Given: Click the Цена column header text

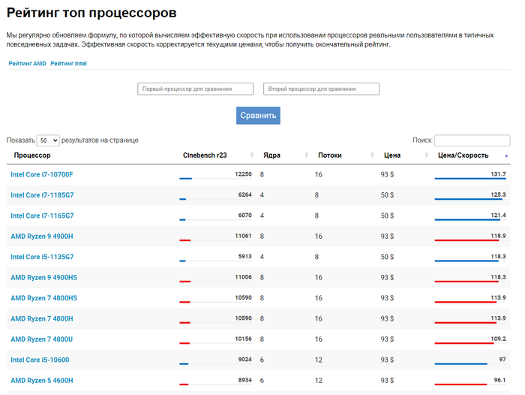Looking at the screenshot, I should pos(391,155).
